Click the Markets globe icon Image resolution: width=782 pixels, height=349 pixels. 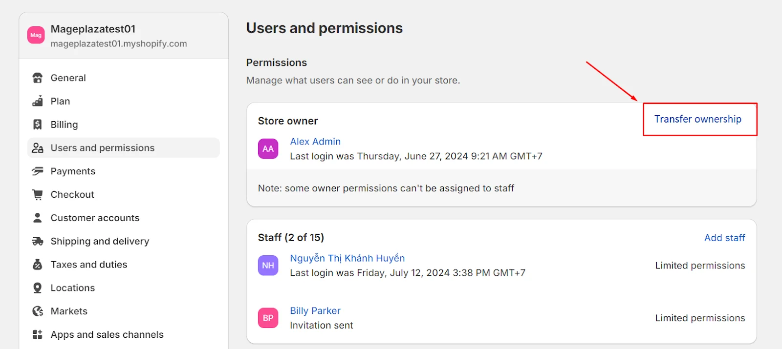(38, 311)
